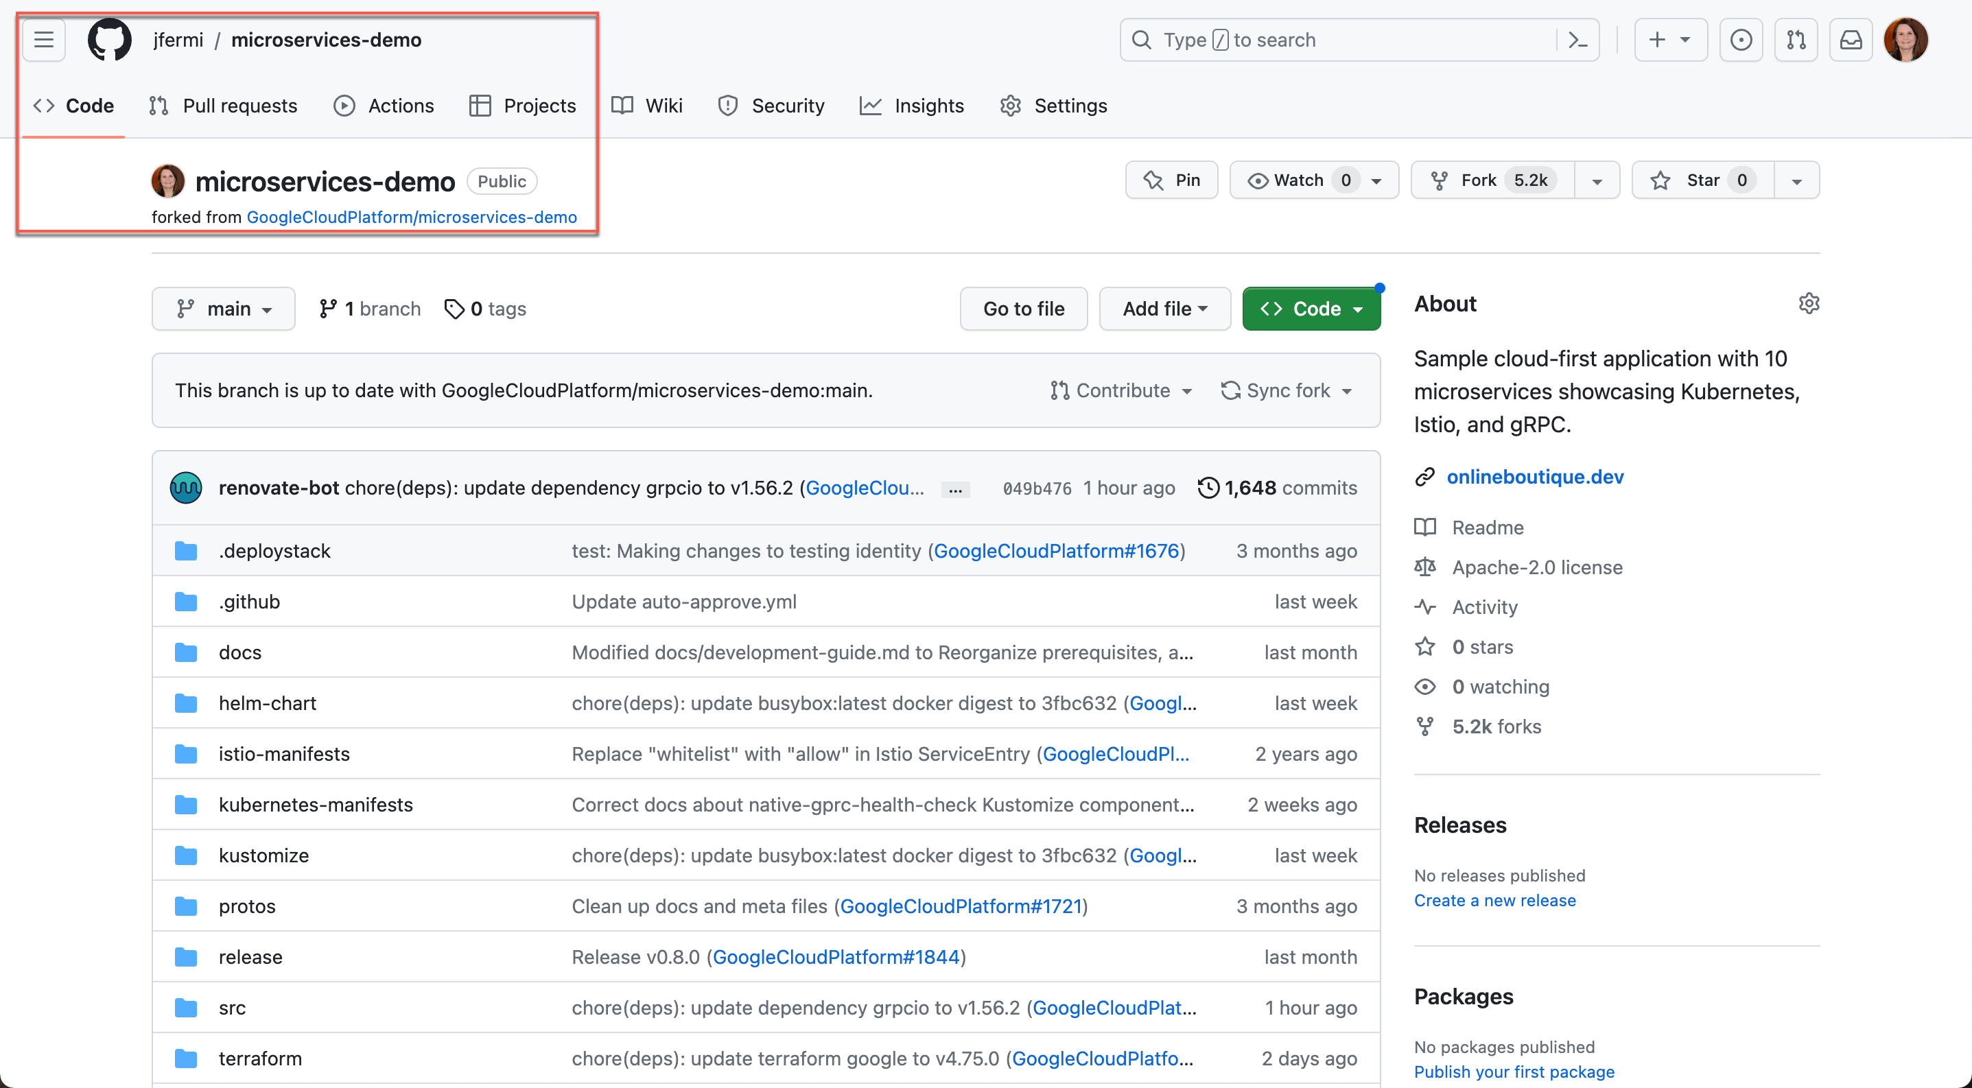Switch to the Settings tab

(x=1054, y=106)
